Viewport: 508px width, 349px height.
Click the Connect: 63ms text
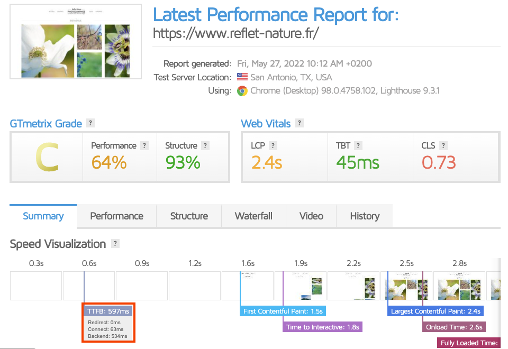click(x=106, y=329)
